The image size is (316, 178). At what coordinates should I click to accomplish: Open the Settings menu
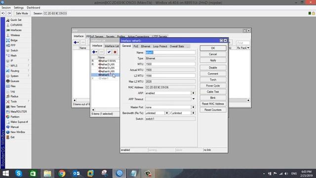(19, 8)
